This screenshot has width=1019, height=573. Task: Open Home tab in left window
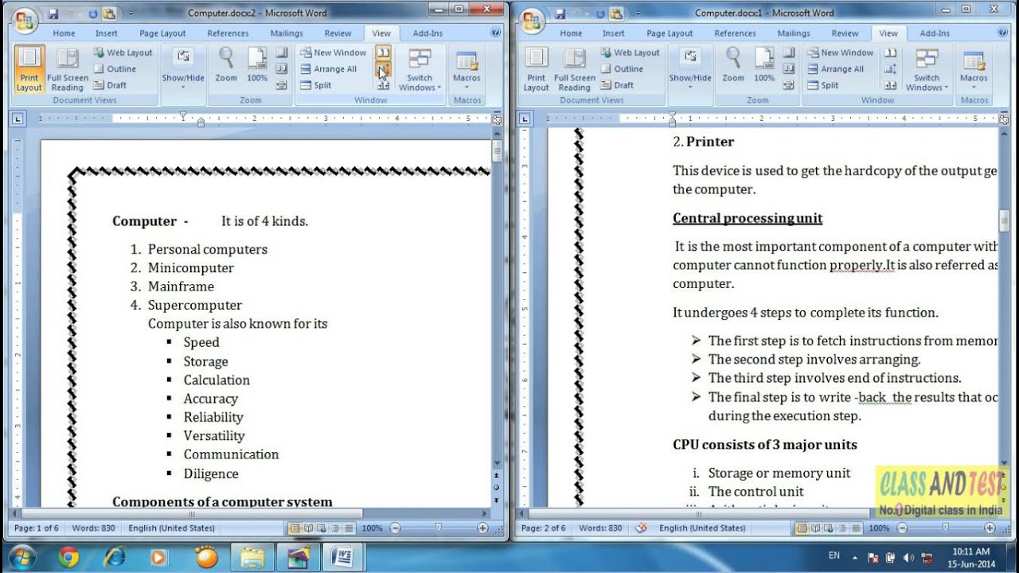pos(64,33)
